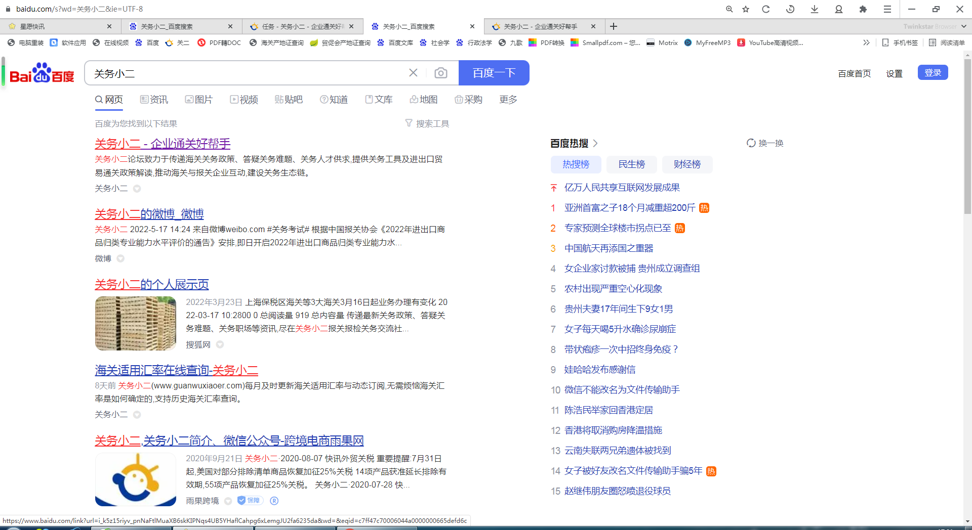
Task: Click the browser address bar URL
Action: coord(79,9)
